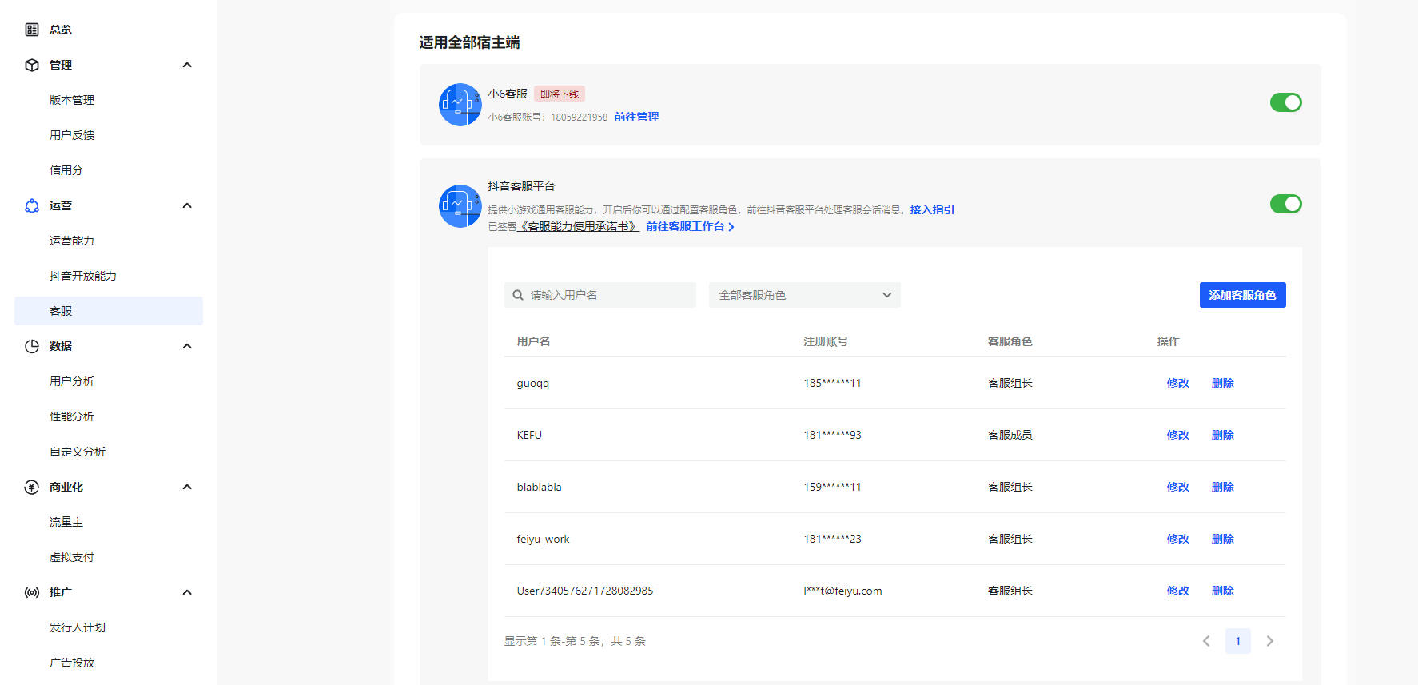This screenshot has width=1418, height=685.
Task: Click the 客服角色 column header
Action: pyautogui.click(x=1010, y=341)
